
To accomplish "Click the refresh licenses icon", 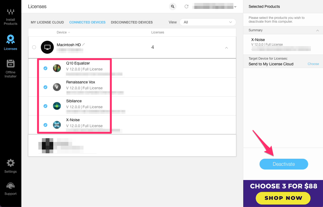I will tap(187, 6).
